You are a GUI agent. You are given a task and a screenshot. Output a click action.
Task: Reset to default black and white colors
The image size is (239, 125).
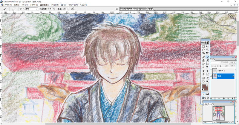click(x=203, y=90)
